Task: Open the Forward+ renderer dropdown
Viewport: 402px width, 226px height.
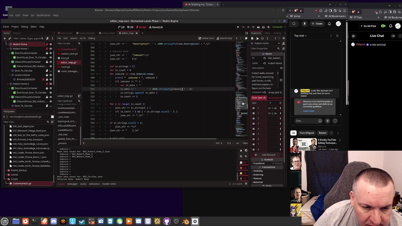Action: [x=278, y=27]
